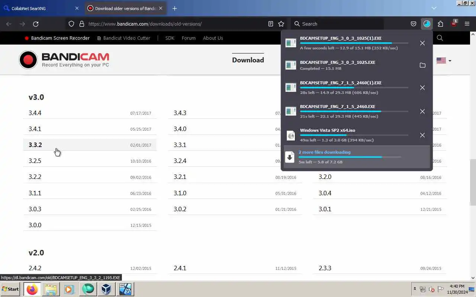Click the scrollbar down arrow
476x297 pixels.
(473, 278)
